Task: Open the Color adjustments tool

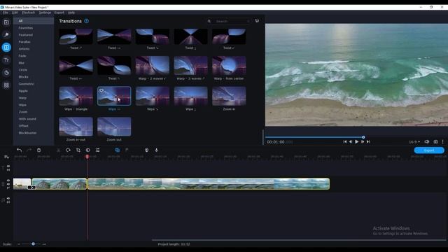Action: pos(87,150)
